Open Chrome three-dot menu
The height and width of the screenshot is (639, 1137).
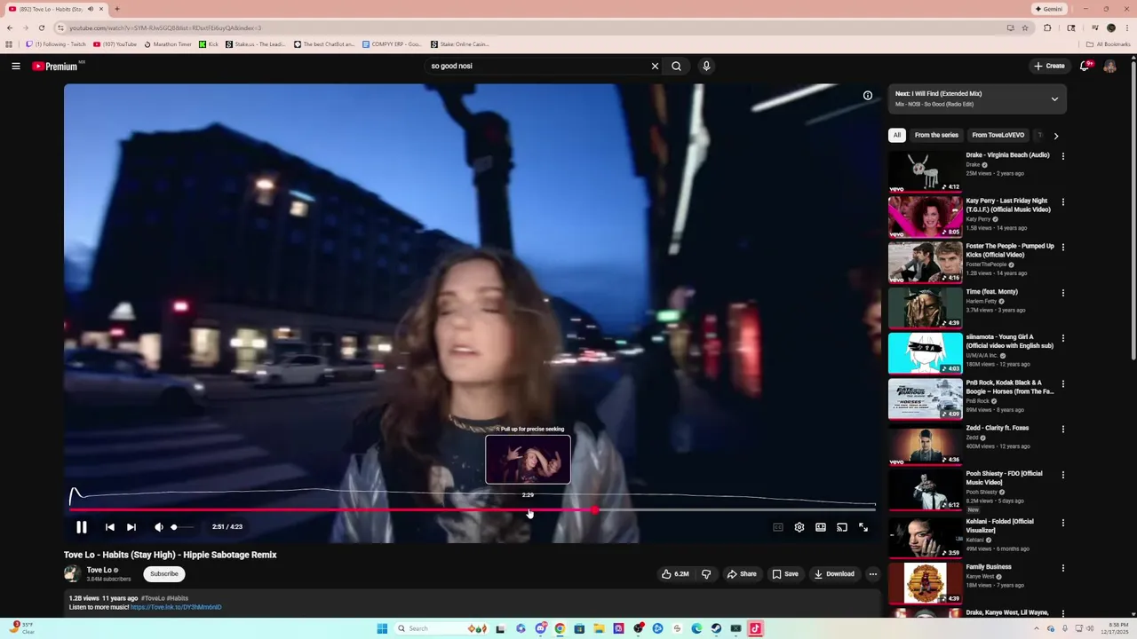click(1126, 28)
